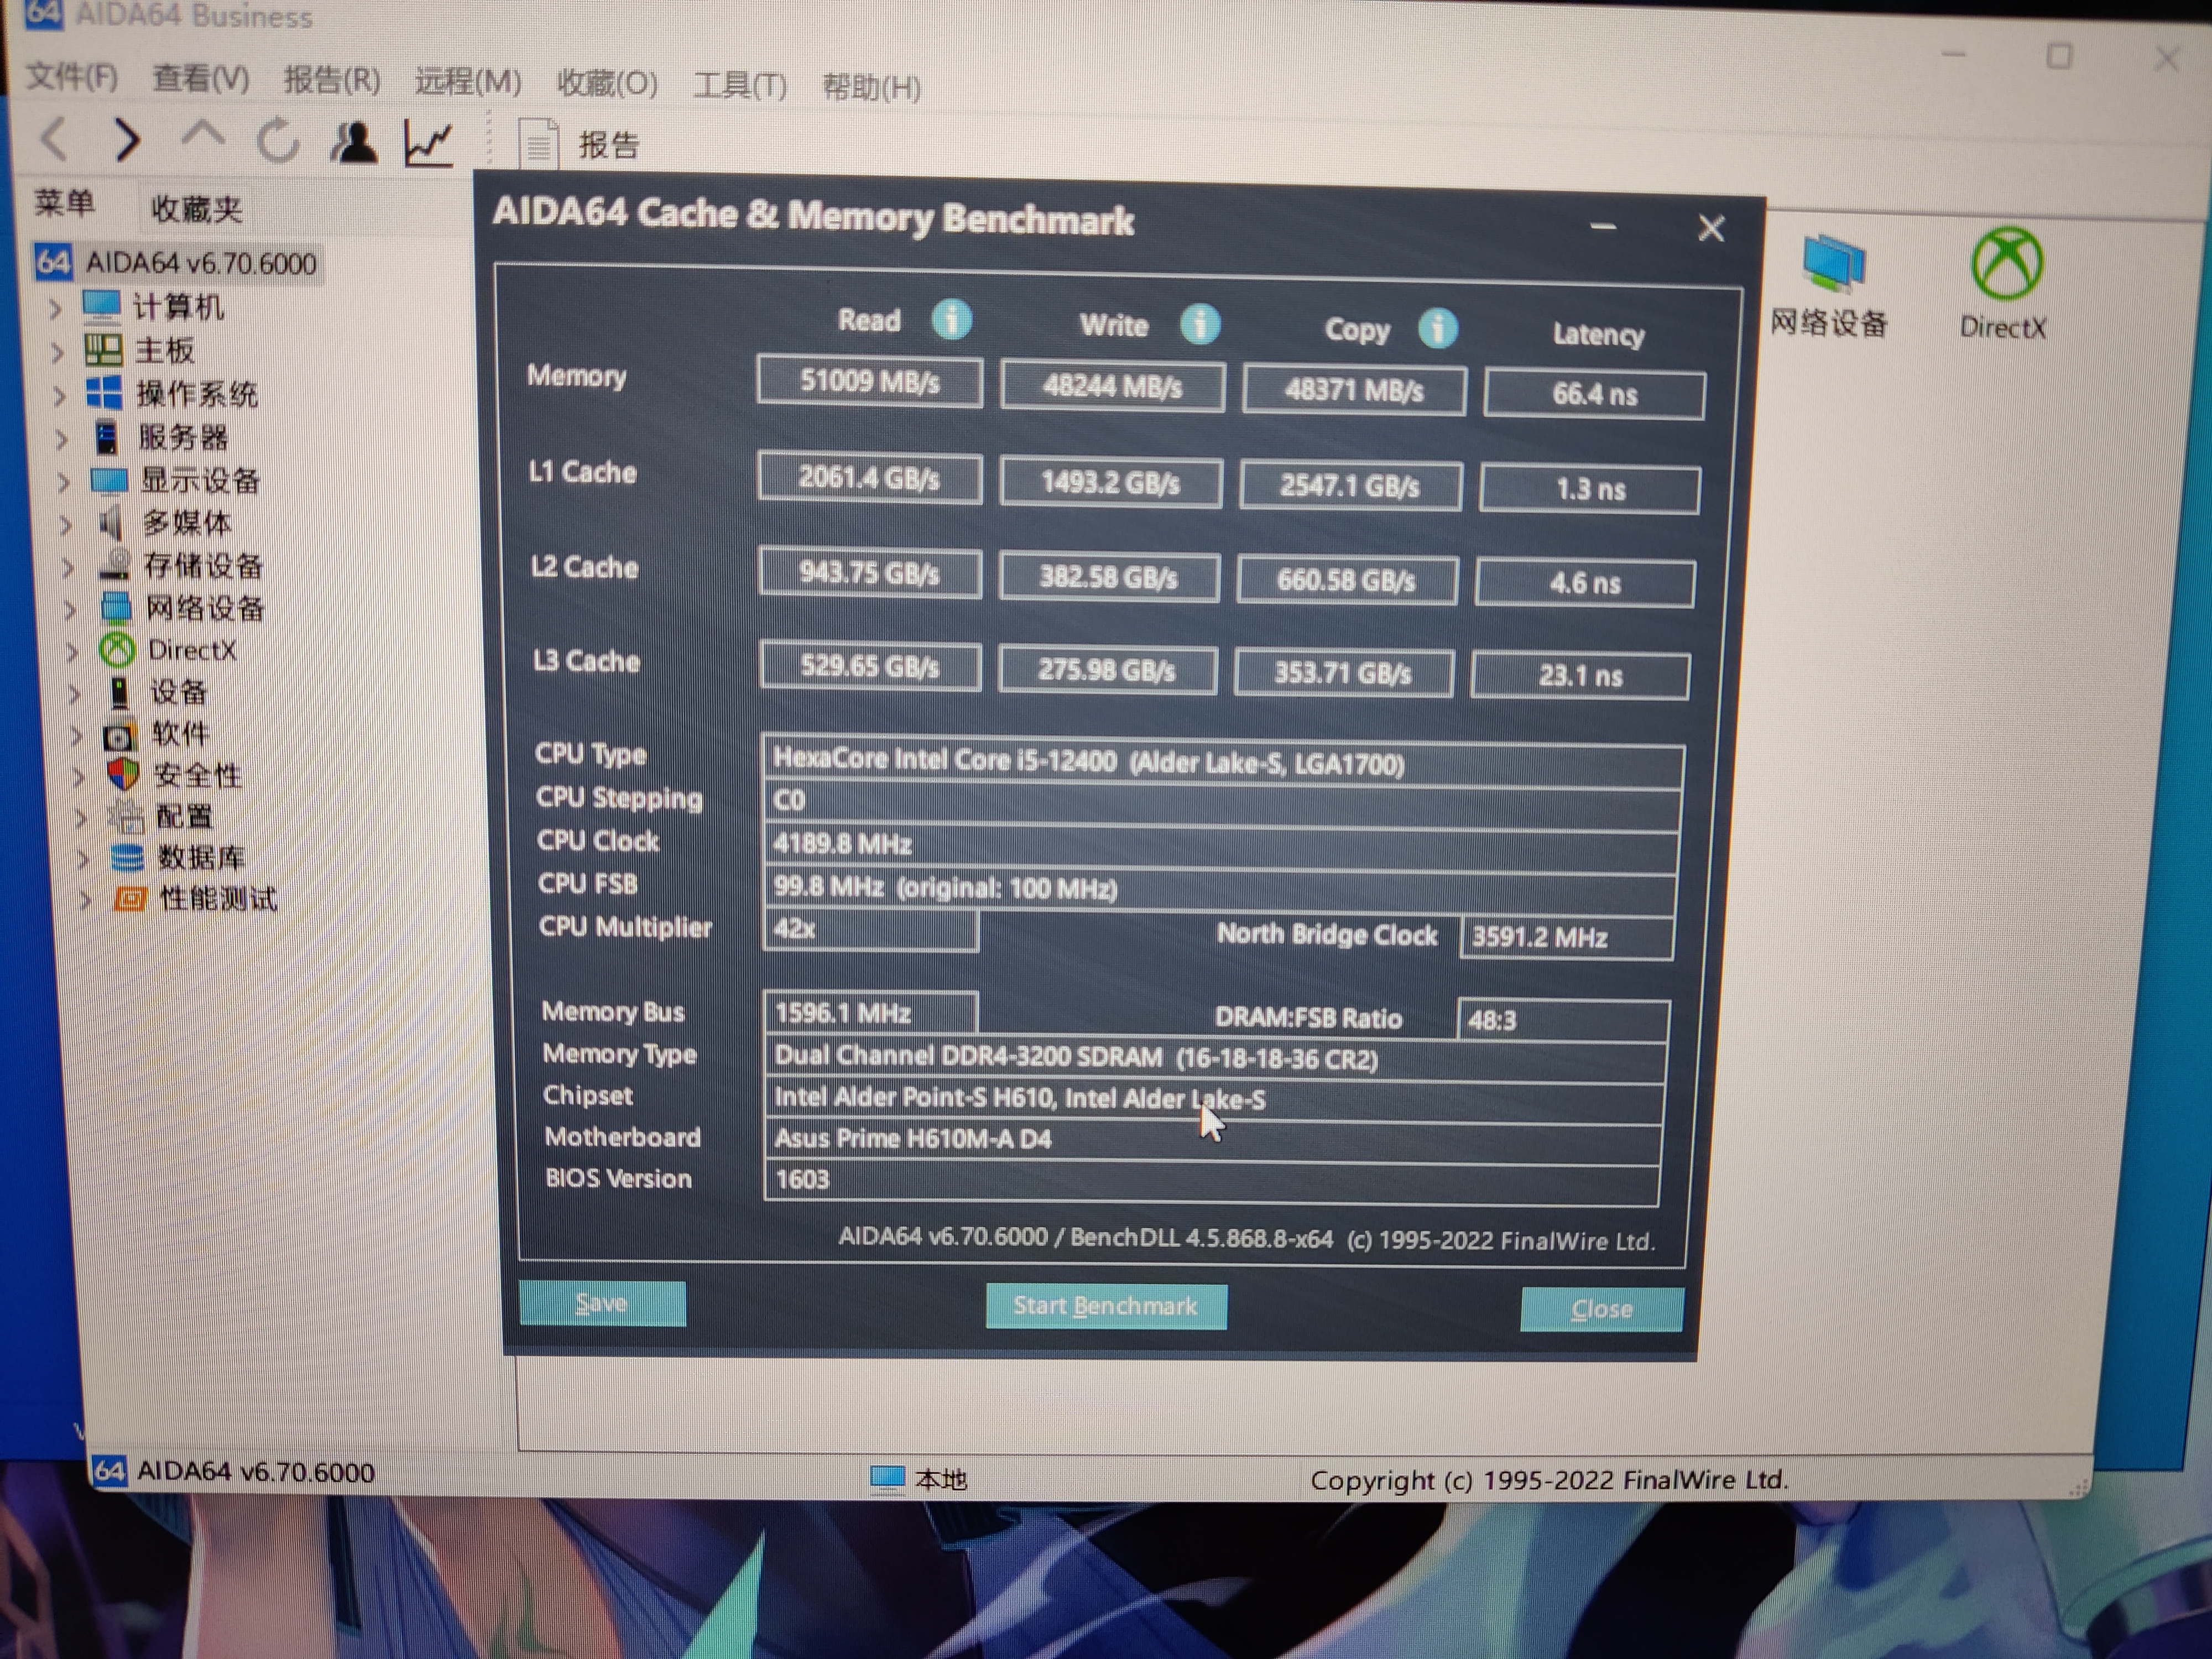
Task: Open the 报告(R) menu
Action: pos(332,80)
